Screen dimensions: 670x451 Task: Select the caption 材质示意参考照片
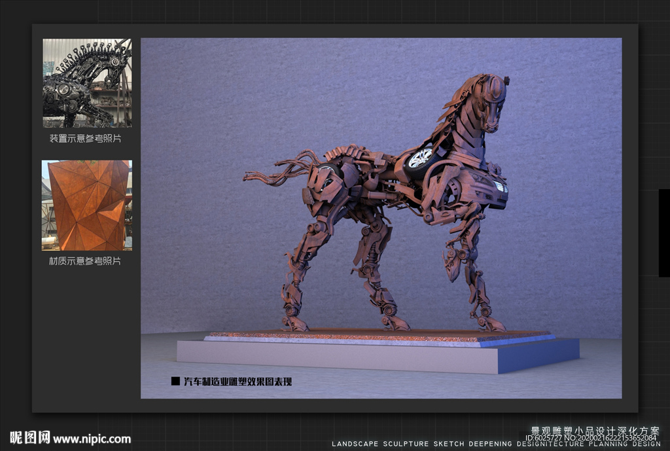[x=85, y=261]
